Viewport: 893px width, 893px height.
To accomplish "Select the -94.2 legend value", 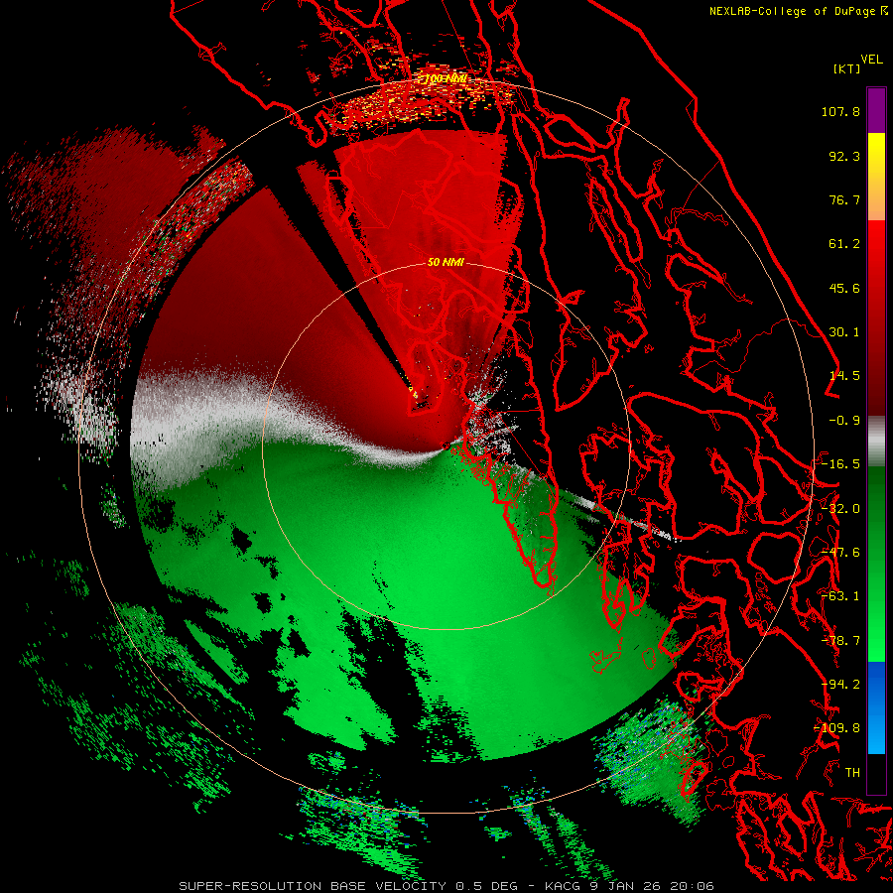I will [x=840, y=685].
